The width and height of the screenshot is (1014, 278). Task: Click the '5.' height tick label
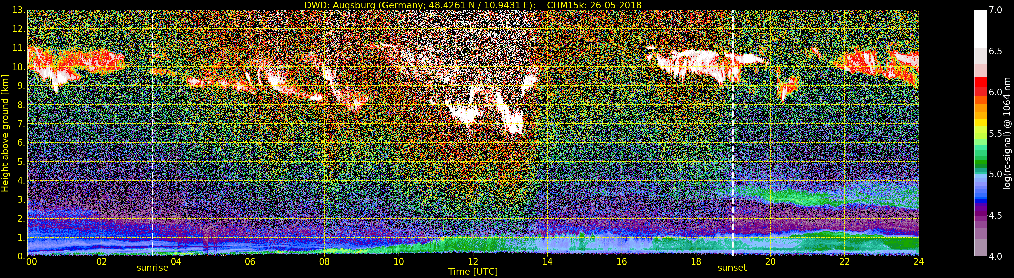point(21,162)
